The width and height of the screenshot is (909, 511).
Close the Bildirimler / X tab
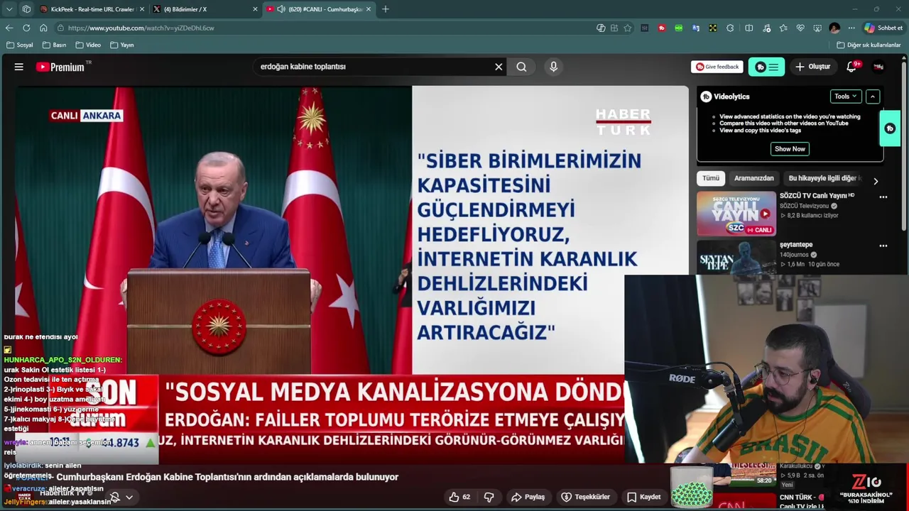[x=255, y=9]
